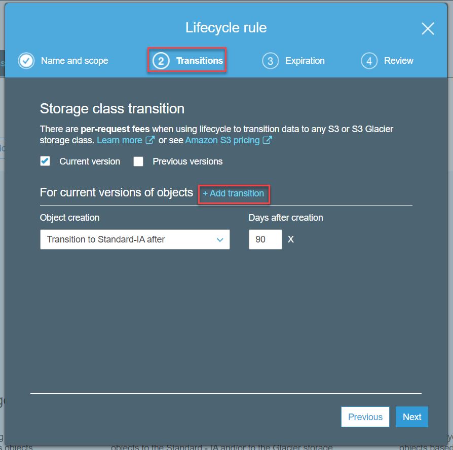
Task: Click the Days after creation field
Action: 266,239
